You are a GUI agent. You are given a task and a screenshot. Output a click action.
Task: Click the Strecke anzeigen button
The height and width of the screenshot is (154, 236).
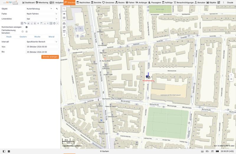coord(50,57)
